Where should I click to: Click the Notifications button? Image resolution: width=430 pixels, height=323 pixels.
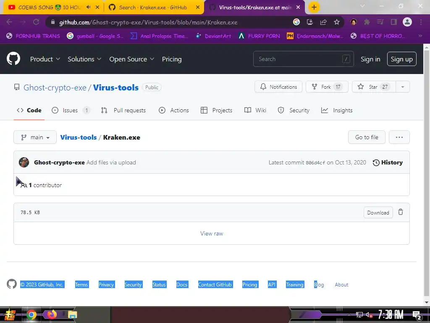tap(278, 87)
